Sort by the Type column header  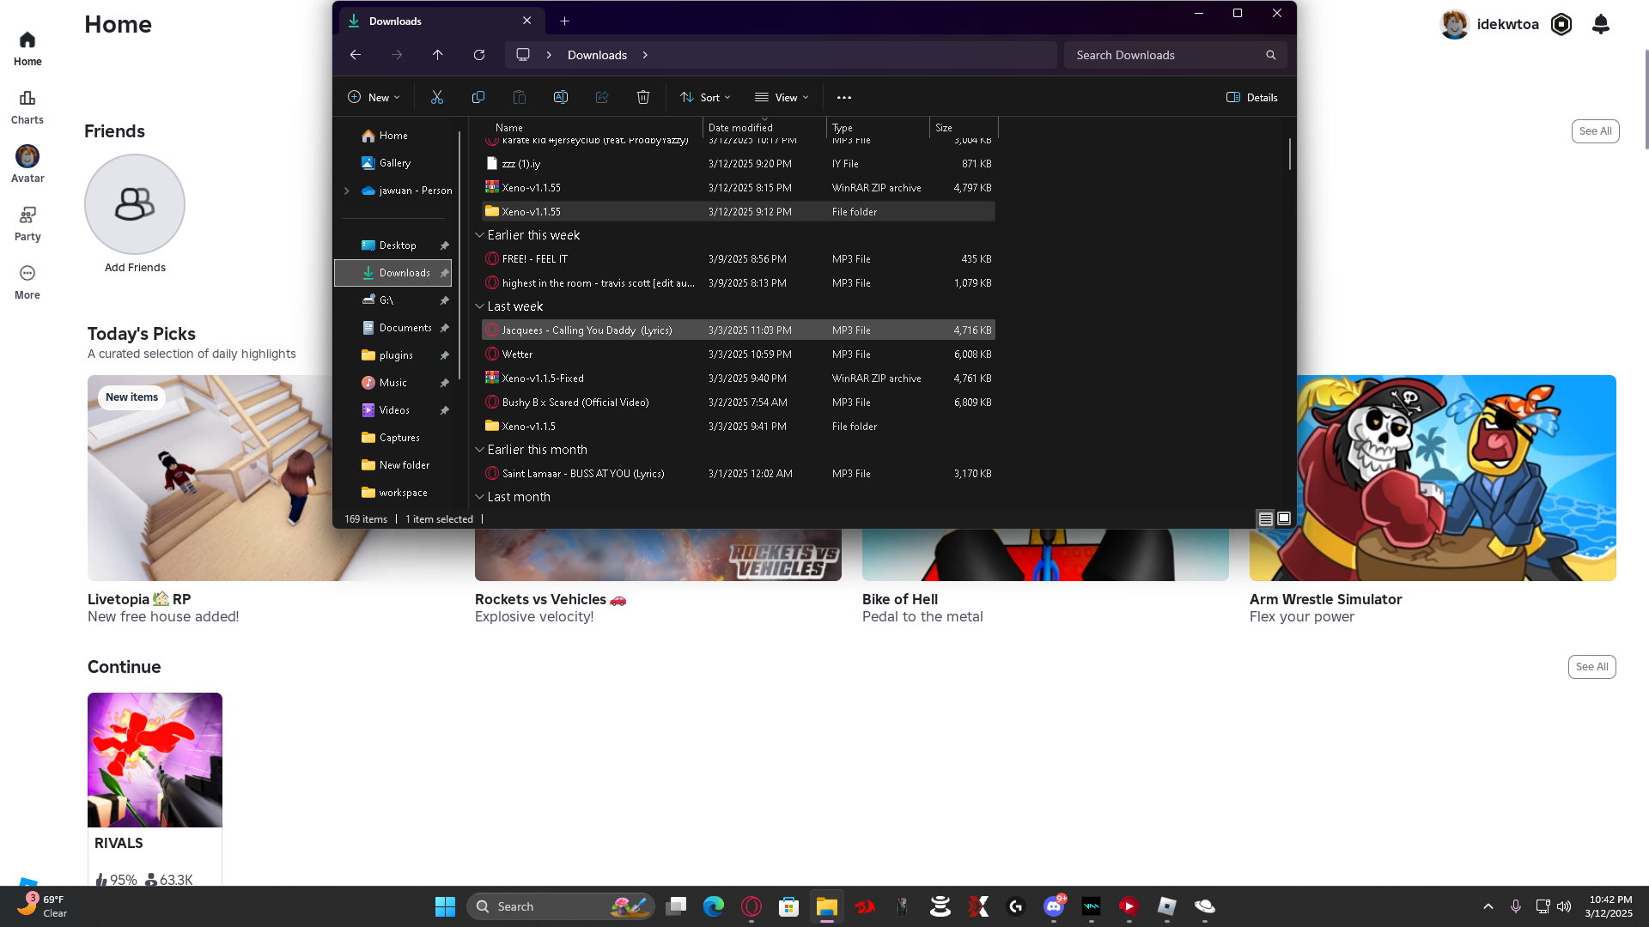coord(878,128)
